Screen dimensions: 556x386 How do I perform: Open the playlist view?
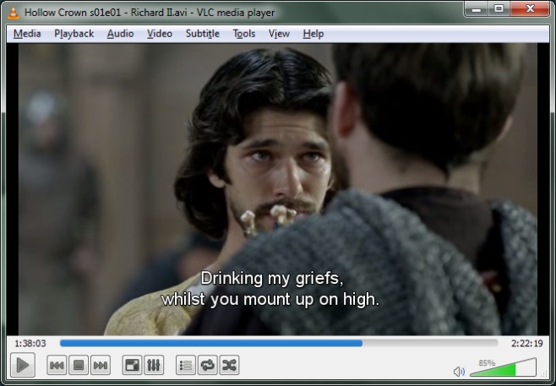click(x=185, y=365)
